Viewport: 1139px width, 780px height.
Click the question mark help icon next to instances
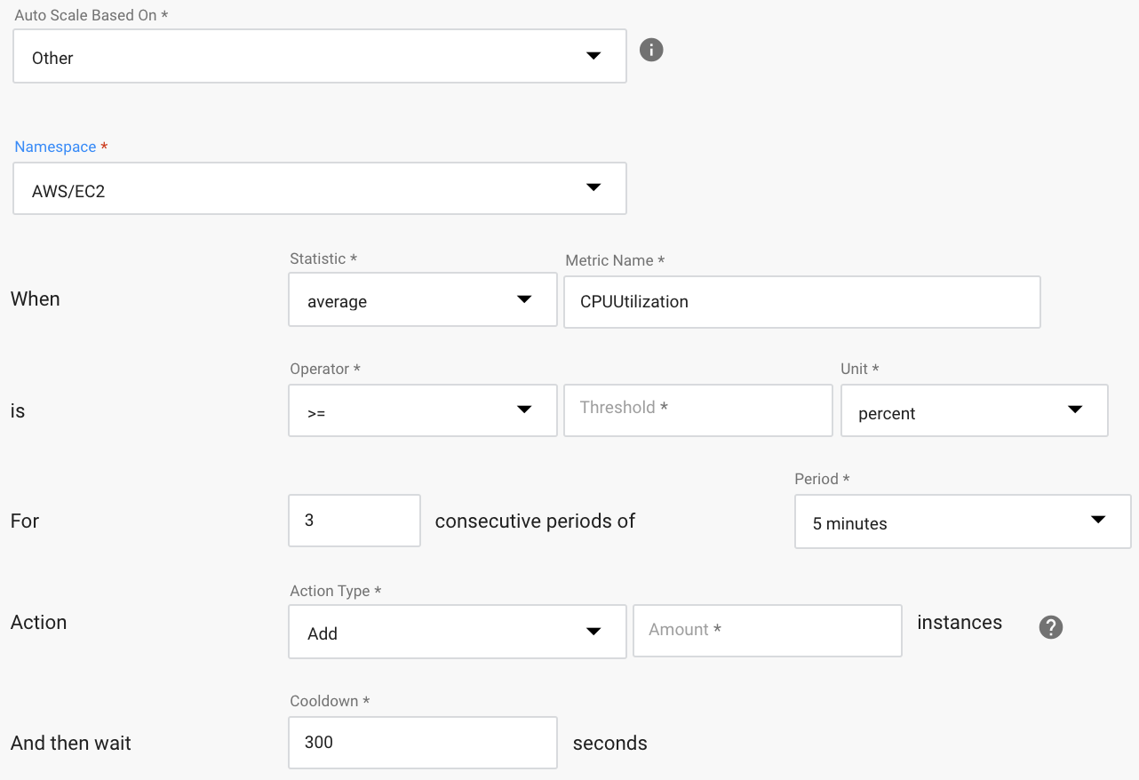[x=1050, y=627]
